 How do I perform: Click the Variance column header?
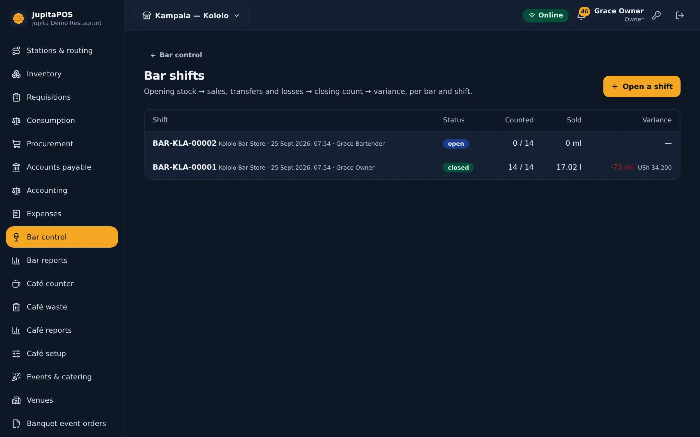(x=657, y=120)
